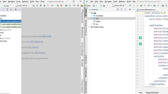Screen dimensions: 168x94
Task: Open the Tools menu in the left window
Action: coord(43,2)
